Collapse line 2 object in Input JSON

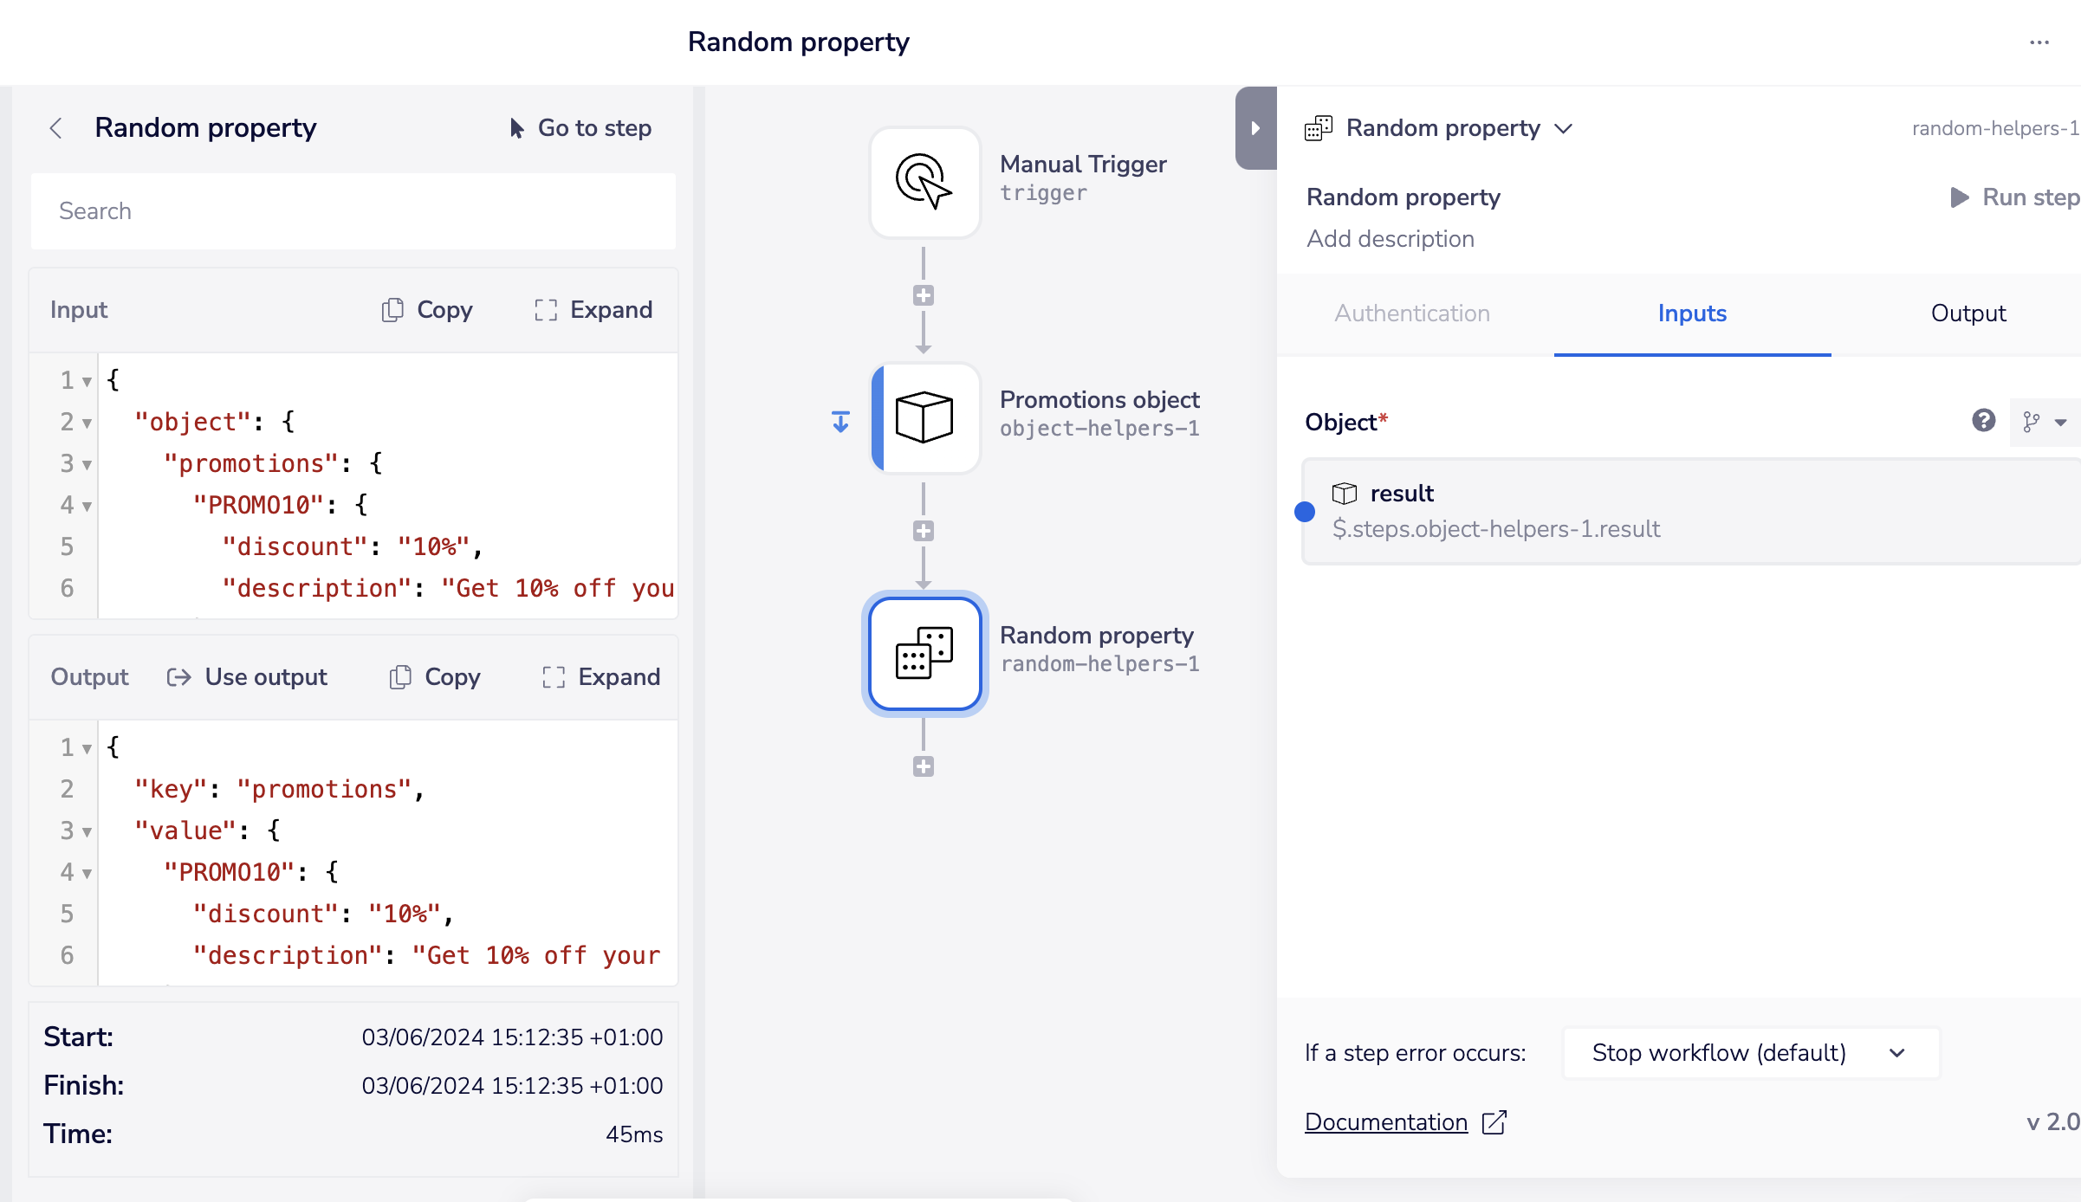(87, 423)
